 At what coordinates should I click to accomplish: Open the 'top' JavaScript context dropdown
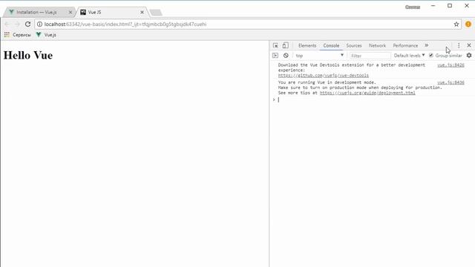coord(320,56)
